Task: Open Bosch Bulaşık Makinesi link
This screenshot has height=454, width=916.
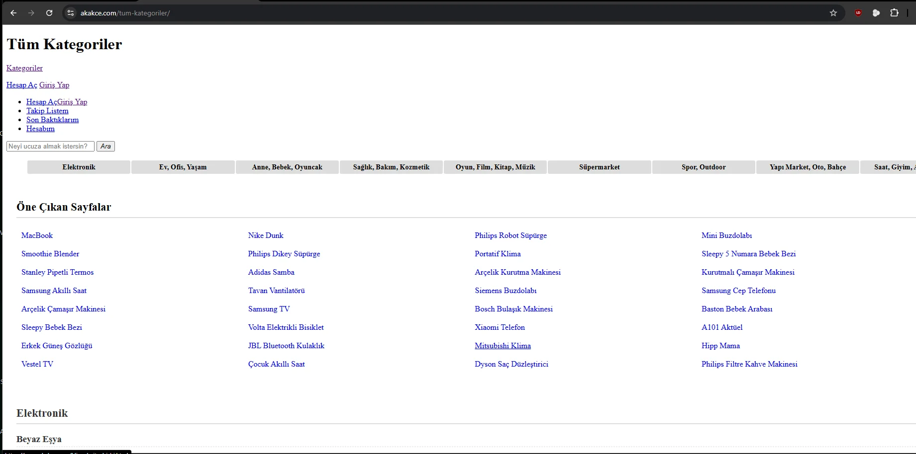Action: click(x=513, y=309)
